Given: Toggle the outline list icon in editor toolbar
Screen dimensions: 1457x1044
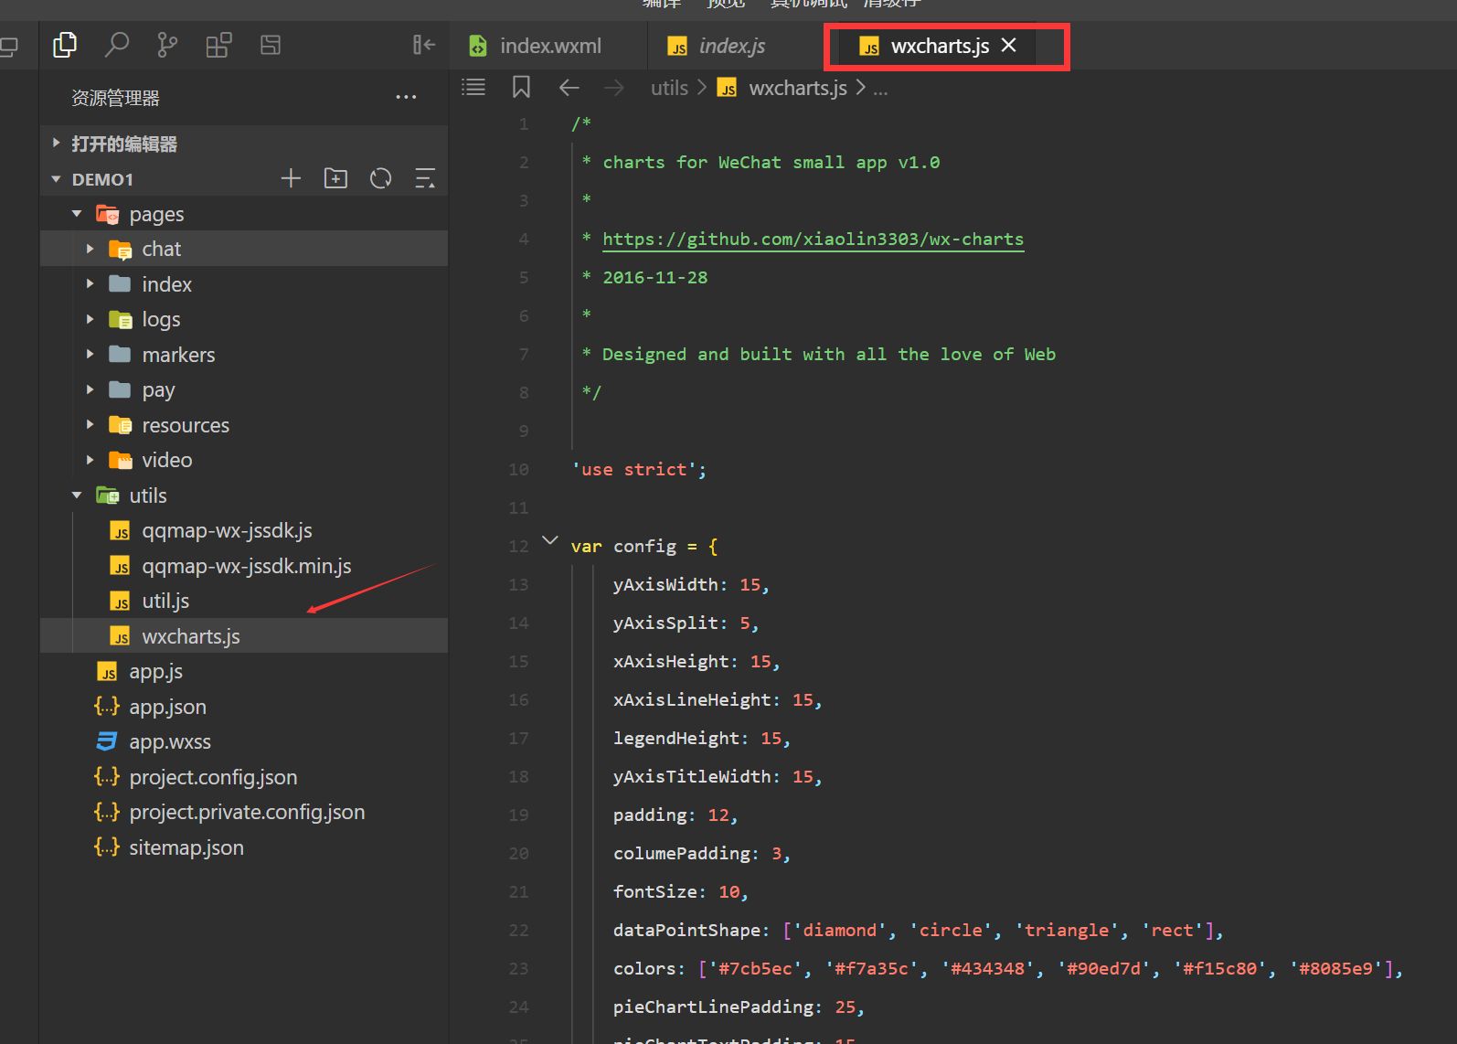Looking at the screenshot, I should (x=473, y=88).
